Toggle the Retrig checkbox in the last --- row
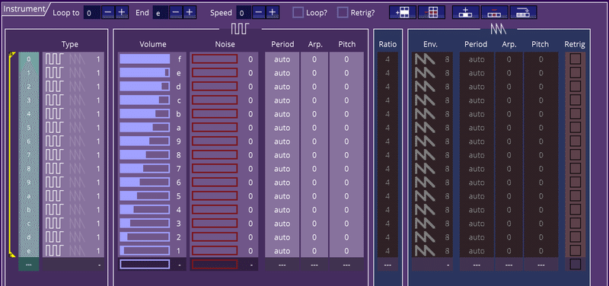Image resolution: width=609 pixels, height=286 pixels. click(x=576, y=264)
